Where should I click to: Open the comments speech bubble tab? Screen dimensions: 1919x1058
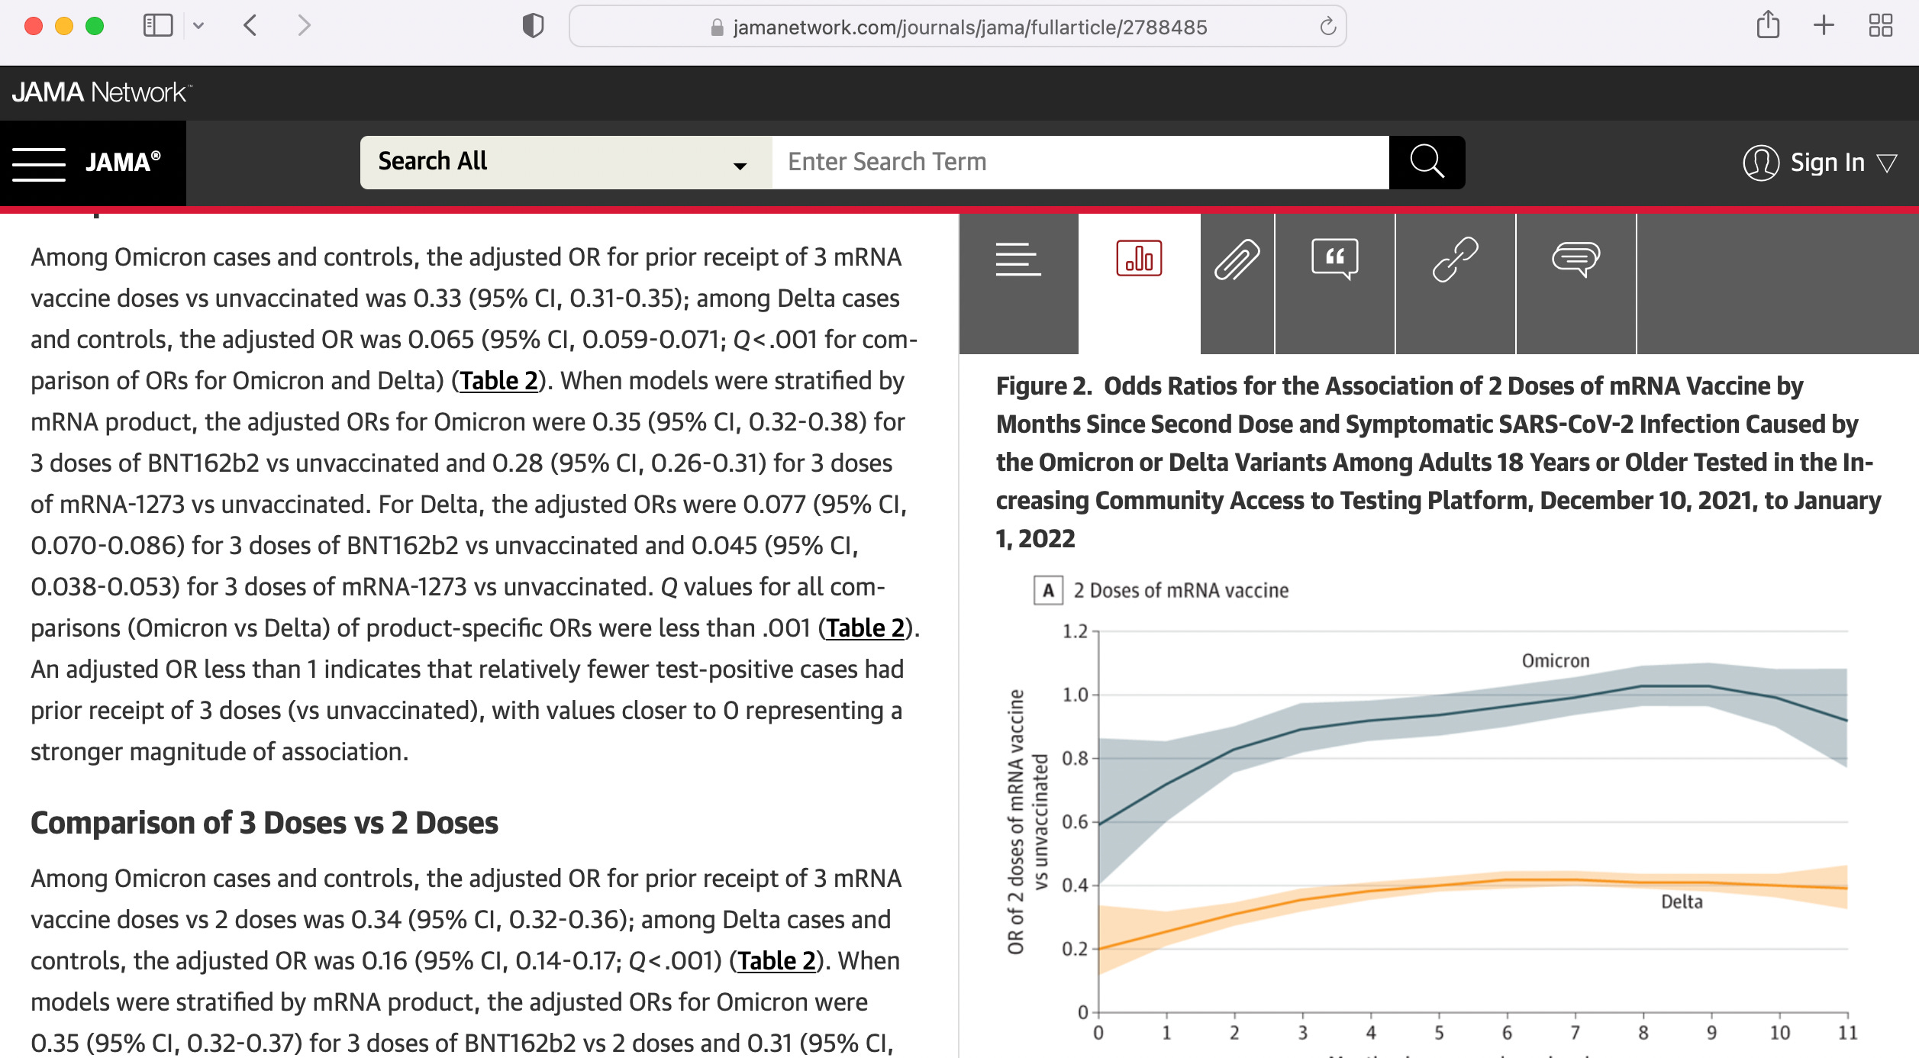pos(1576,260)
